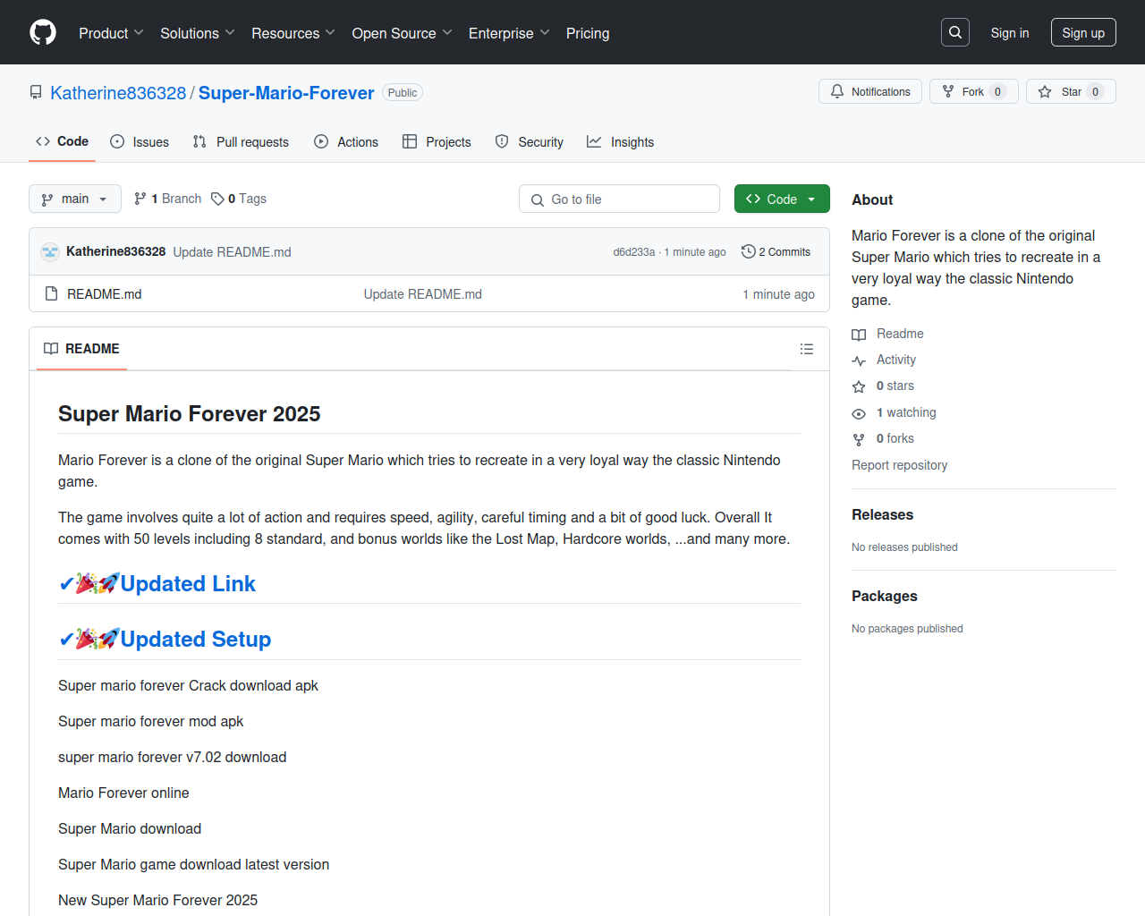Open the 2 Commits history link

(x=776, y=252)
